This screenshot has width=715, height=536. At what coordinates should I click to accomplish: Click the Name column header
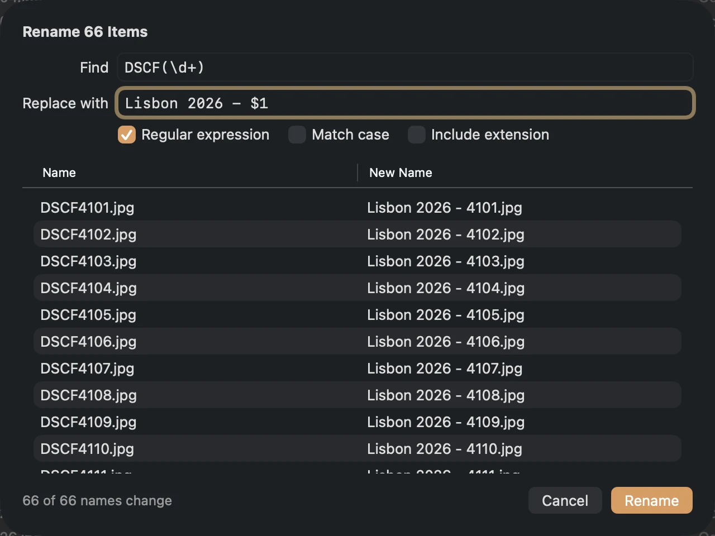pyautogui.click(x=59, y=173)
